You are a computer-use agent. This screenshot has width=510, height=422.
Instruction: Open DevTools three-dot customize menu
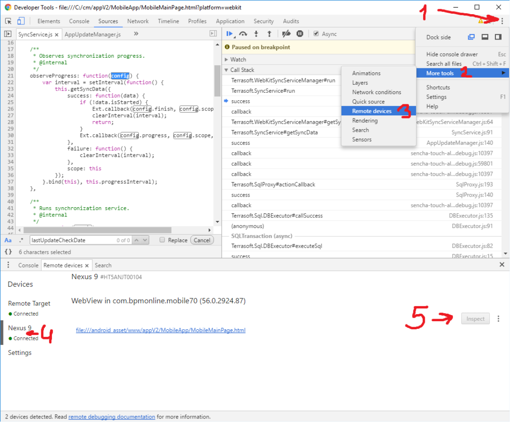click(502, 21)
